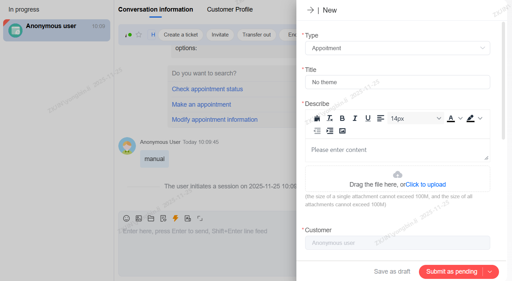The width and height of the screenshot is (512, 281).
Task: Star the current conversation
Action: pos(139,35)
